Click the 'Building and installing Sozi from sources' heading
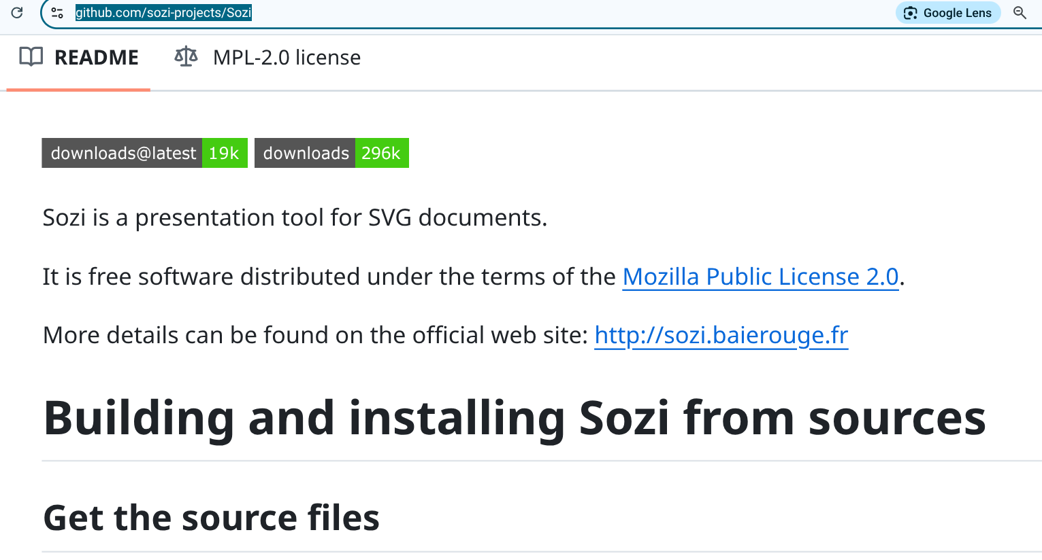The image size is (1042, 560). [515, 418]
